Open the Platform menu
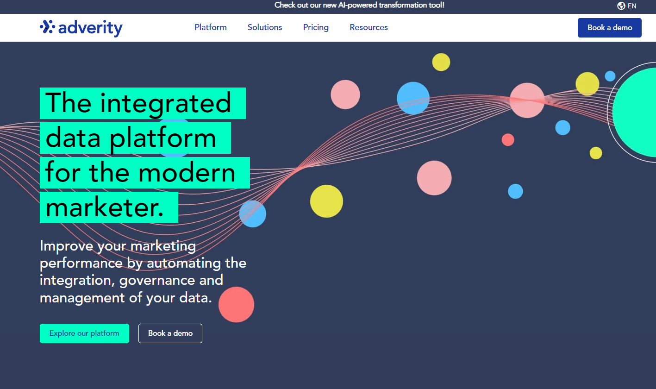 point(211,27)
